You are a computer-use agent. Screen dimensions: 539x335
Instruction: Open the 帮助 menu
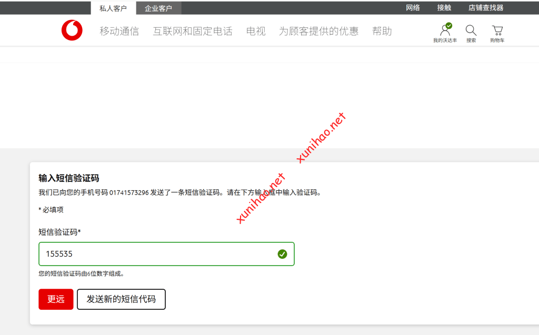[382, 31]
